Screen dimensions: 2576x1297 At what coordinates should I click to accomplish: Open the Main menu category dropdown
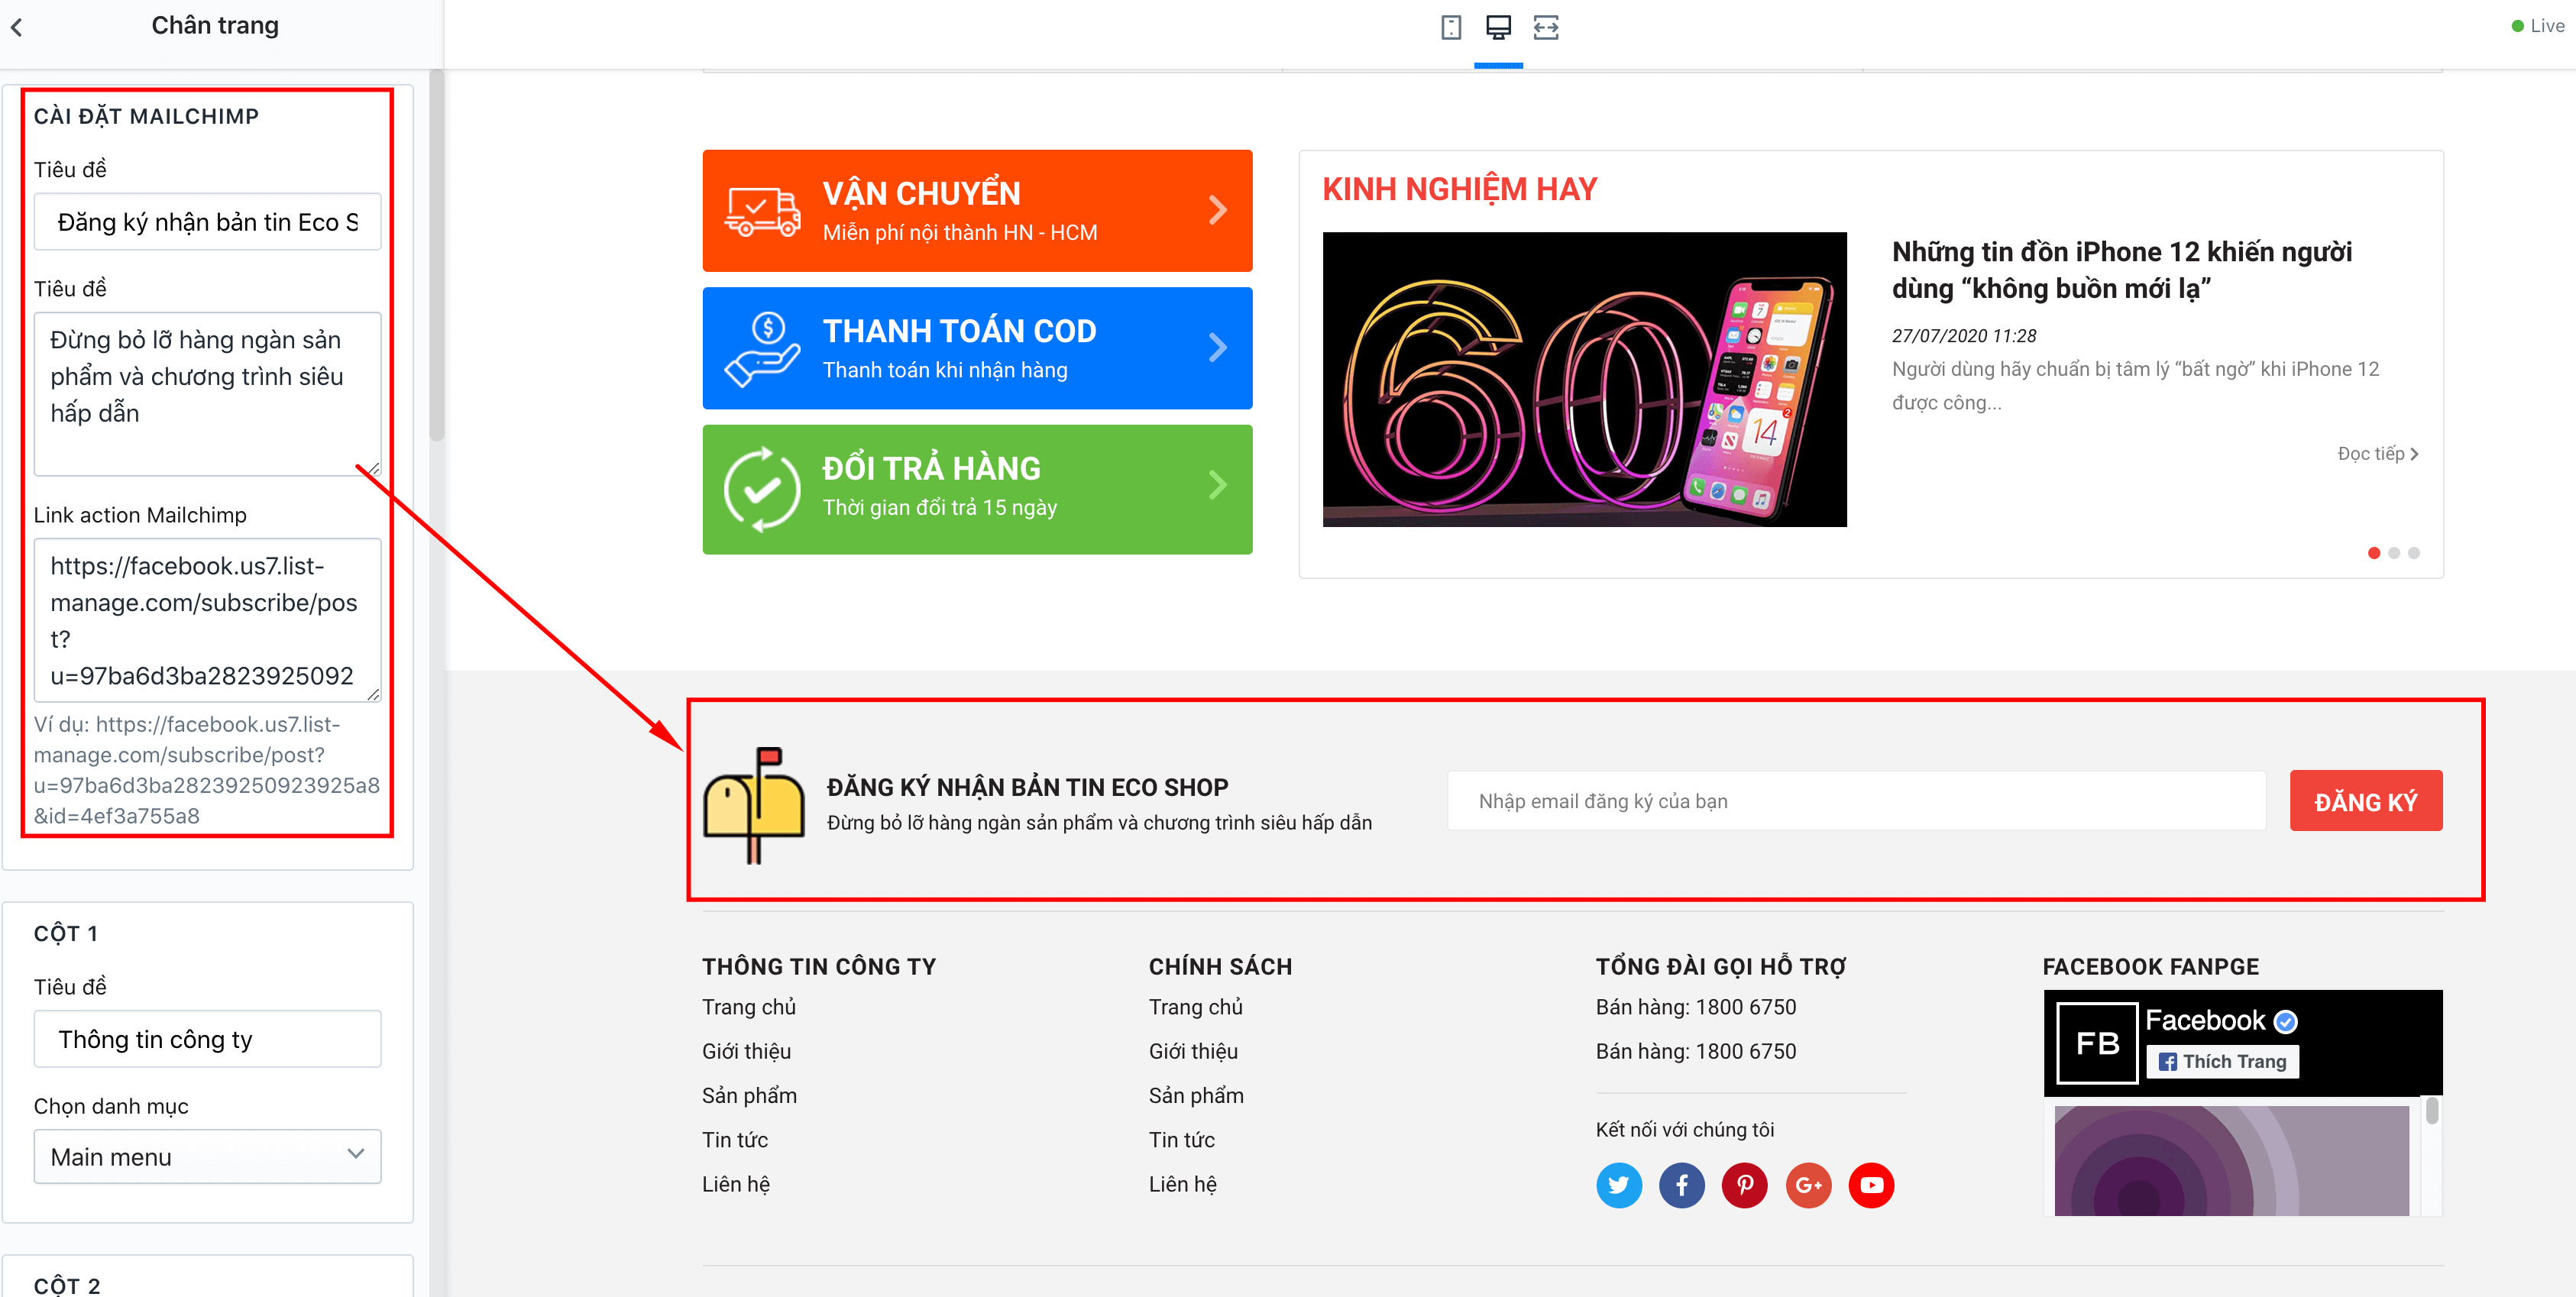click(x=208, y=1157)
